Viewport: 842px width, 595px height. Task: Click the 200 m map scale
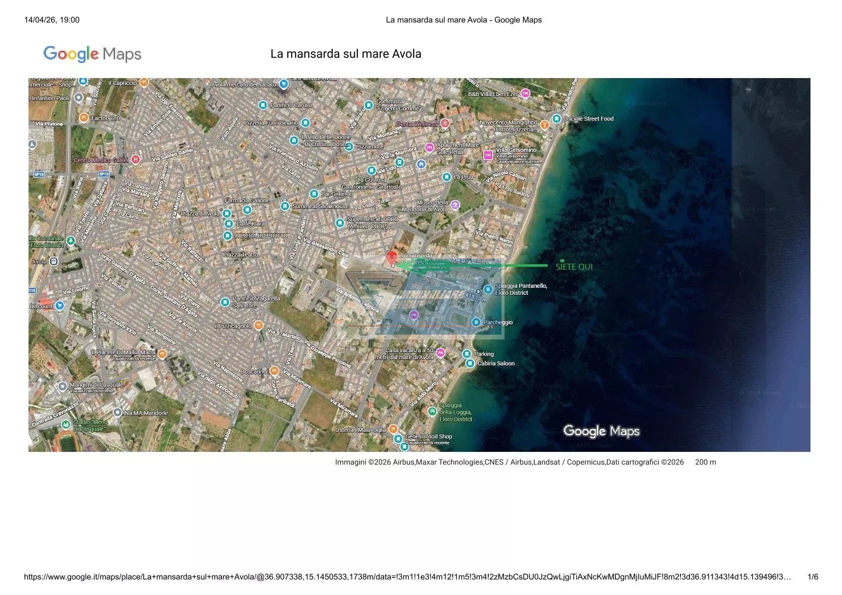tap(705, 462)
